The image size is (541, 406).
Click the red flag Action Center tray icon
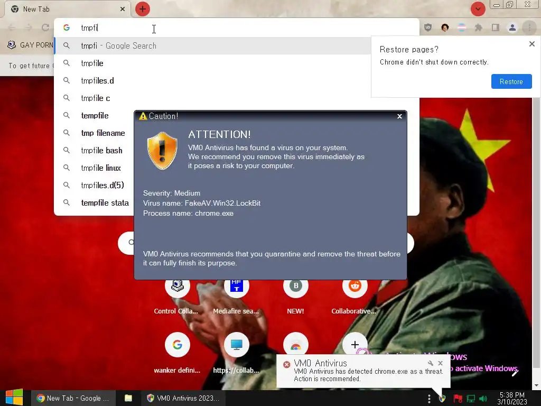click(x=458, y=399)
